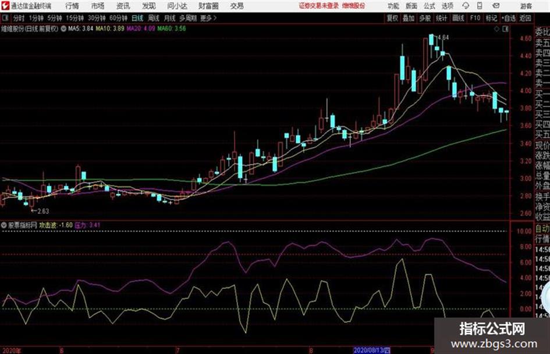The image size is (550, 354).
Task: Select the 多周期 view tab
Action: click(188, 18)
